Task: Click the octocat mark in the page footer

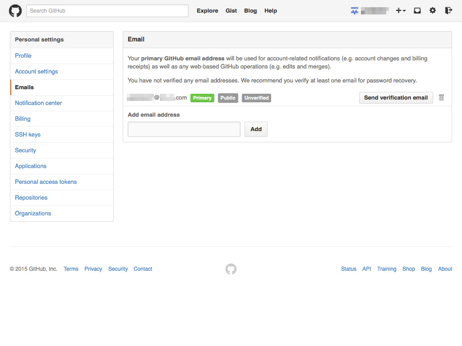Action: [231, 269]
